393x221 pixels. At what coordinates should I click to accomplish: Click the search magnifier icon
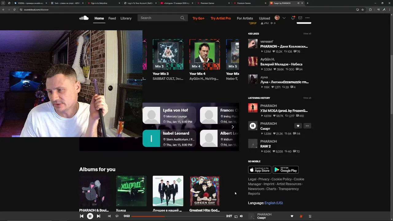point(182,18)
